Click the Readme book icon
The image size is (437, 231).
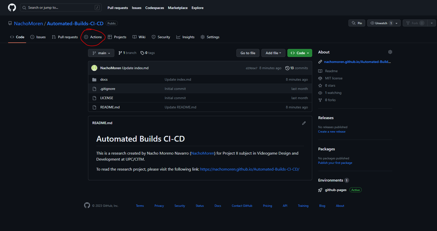[x=320, y=71]
